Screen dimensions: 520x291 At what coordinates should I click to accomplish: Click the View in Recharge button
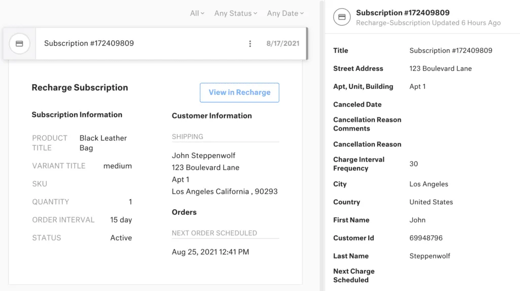[239, 92]
